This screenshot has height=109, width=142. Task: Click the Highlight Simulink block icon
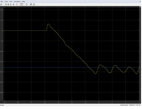(x=17, y=4)
